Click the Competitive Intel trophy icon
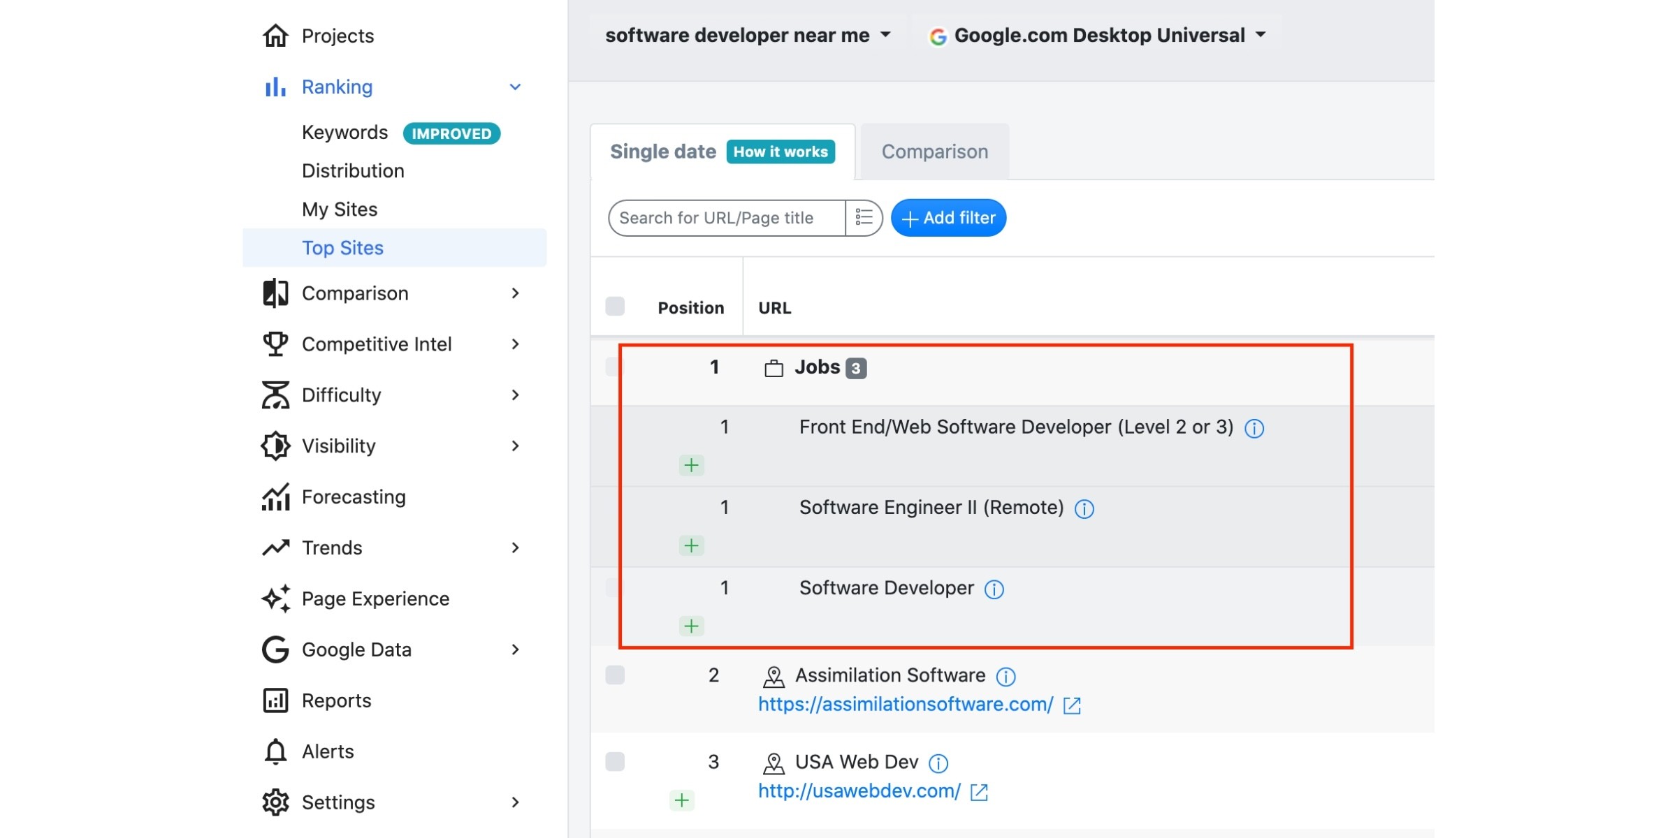1677x838 pixels. (x=275, y=344)
